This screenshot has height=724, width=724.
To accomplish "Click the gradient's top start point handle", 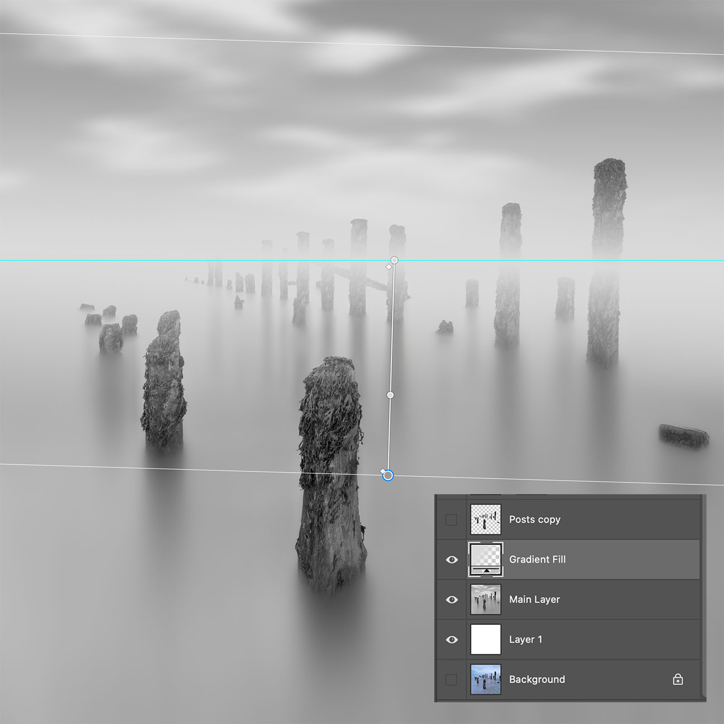I will pos(394,260).
